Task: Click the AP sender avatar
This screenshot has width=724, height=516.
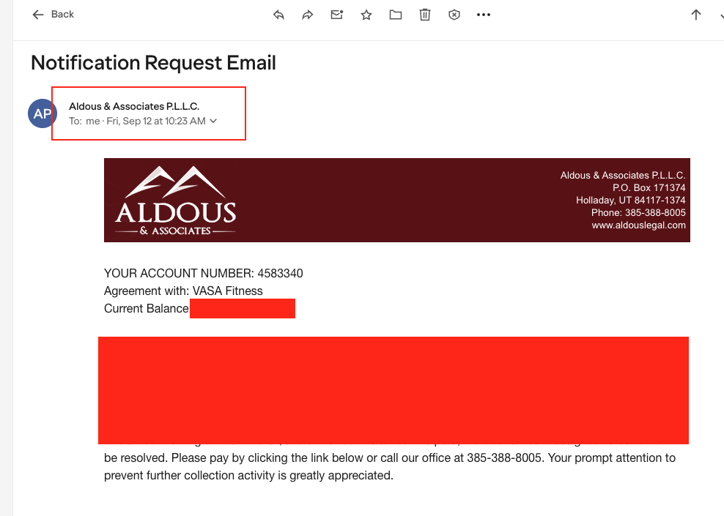Action: pos(43,113)
